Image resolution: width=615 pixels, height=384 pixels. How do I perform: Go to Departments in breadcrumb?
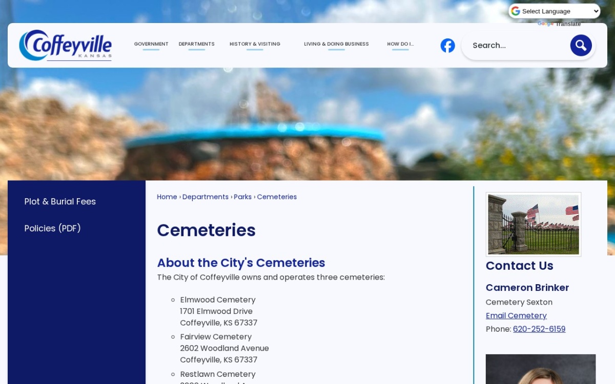click(x=206, y=197)
